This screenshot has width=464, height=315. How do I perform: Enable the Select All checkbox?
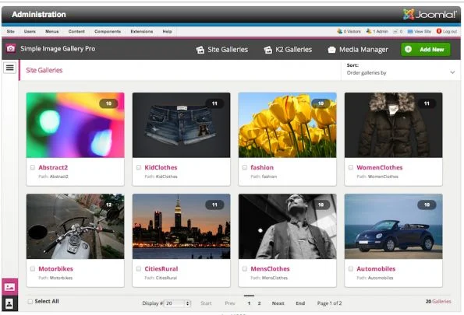click(30, 302)
